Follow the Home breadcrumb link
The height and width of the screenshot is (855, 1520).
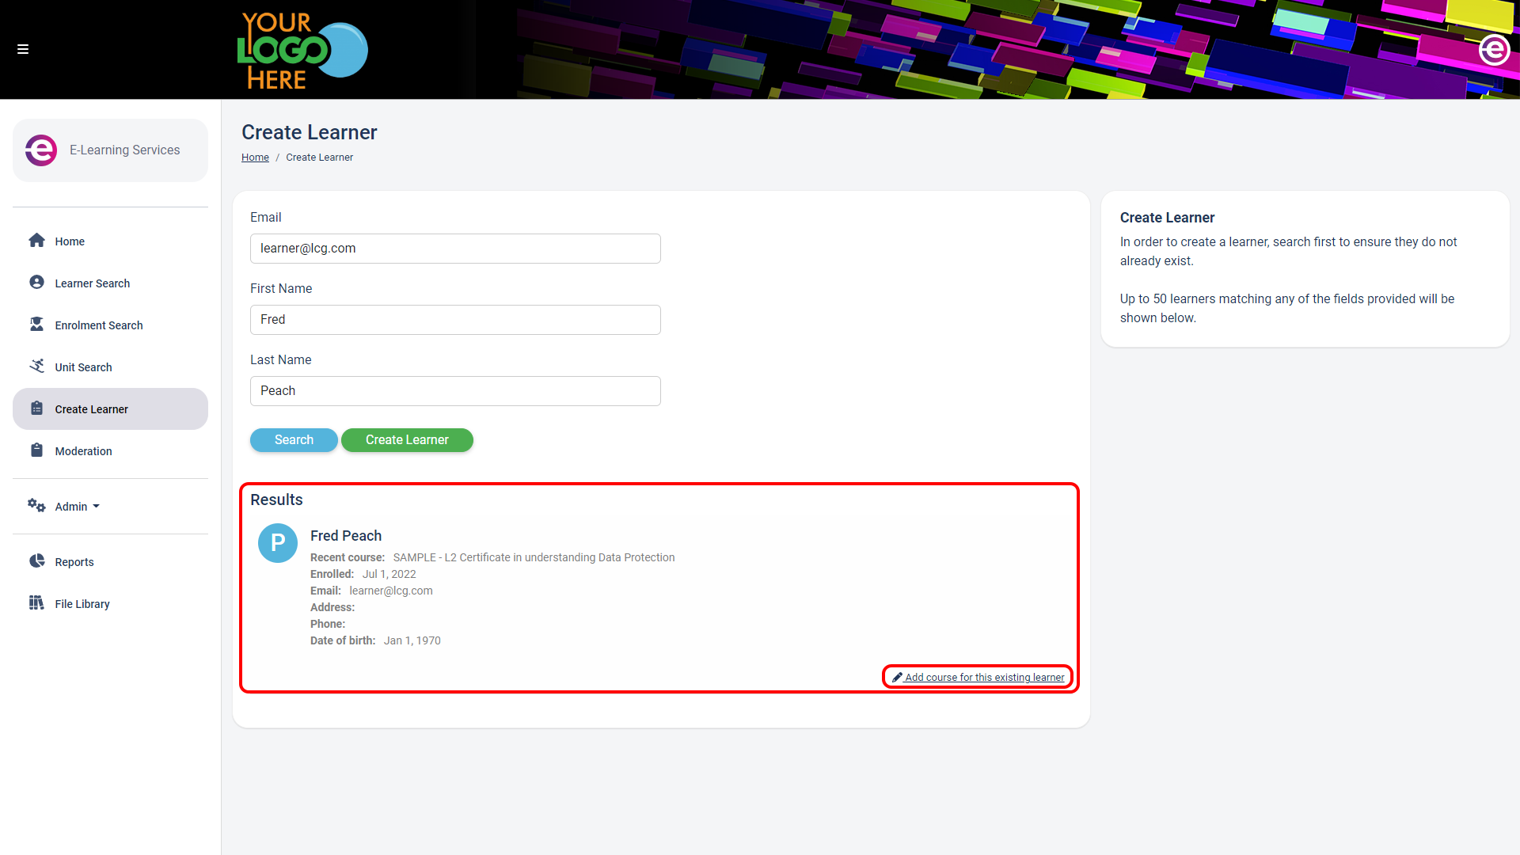(255, 158)
